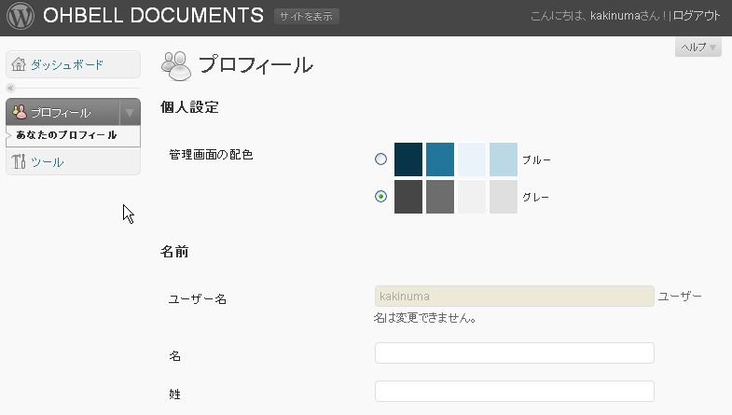732x415 pixels.
Task: Collapse the sidebar menu with small arrow
Action: tap(11, 88)
